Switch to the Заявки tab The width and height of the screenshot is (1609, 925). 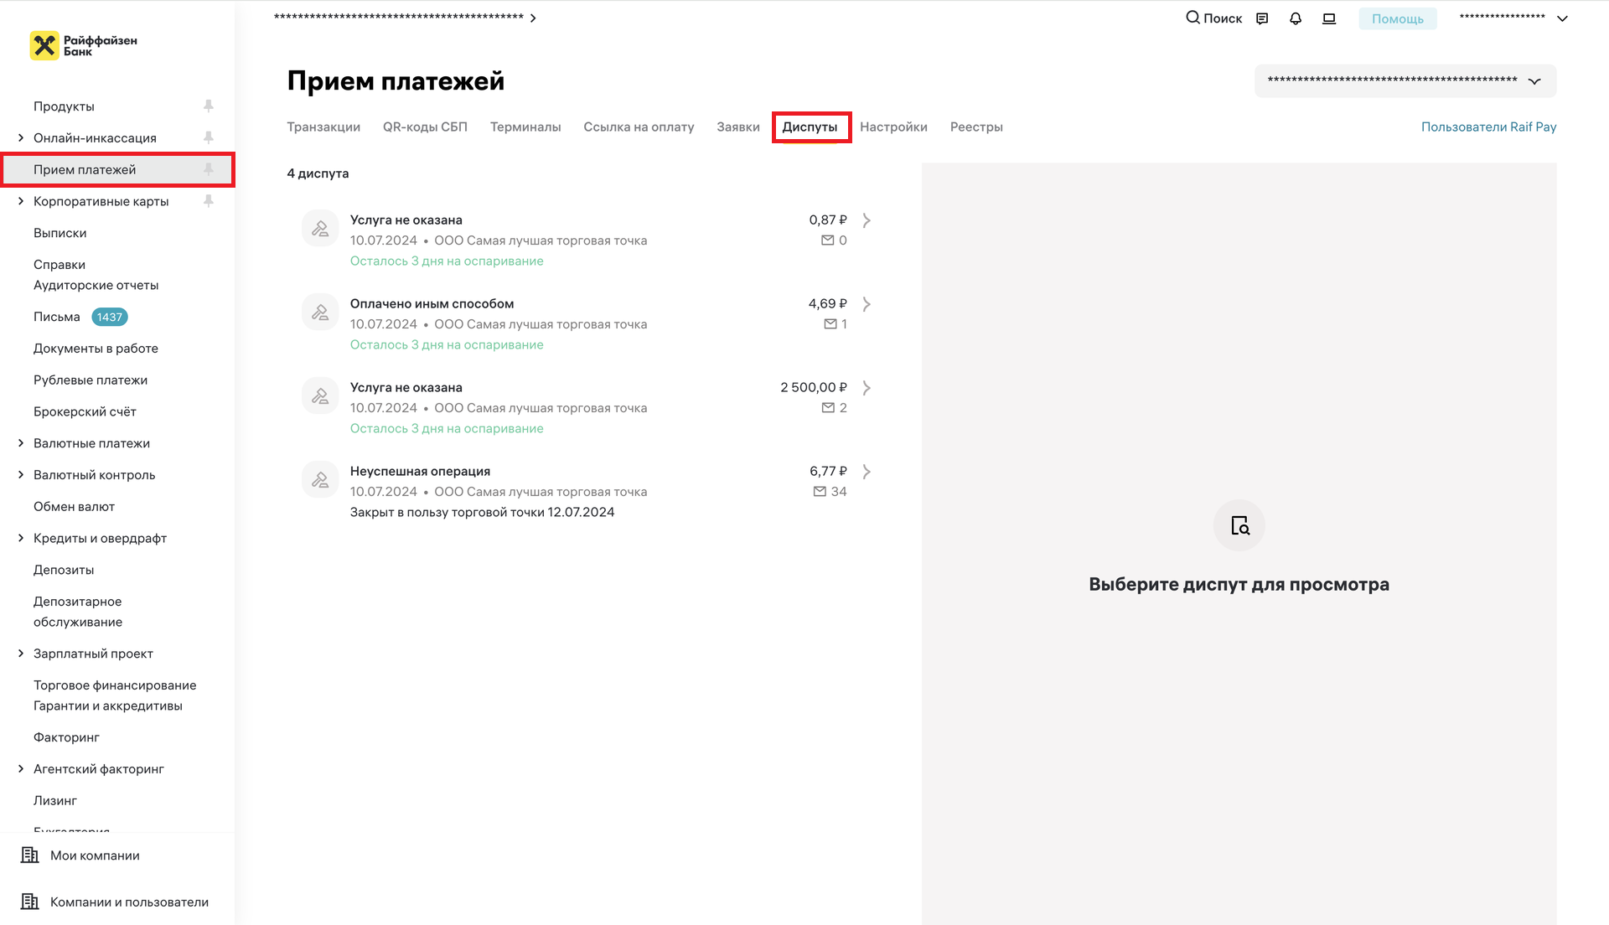(x=738, y=127)
